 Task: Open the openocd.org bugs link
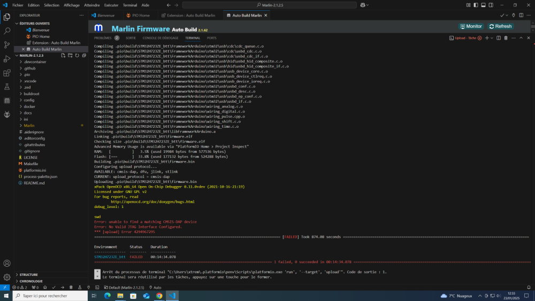152,202
